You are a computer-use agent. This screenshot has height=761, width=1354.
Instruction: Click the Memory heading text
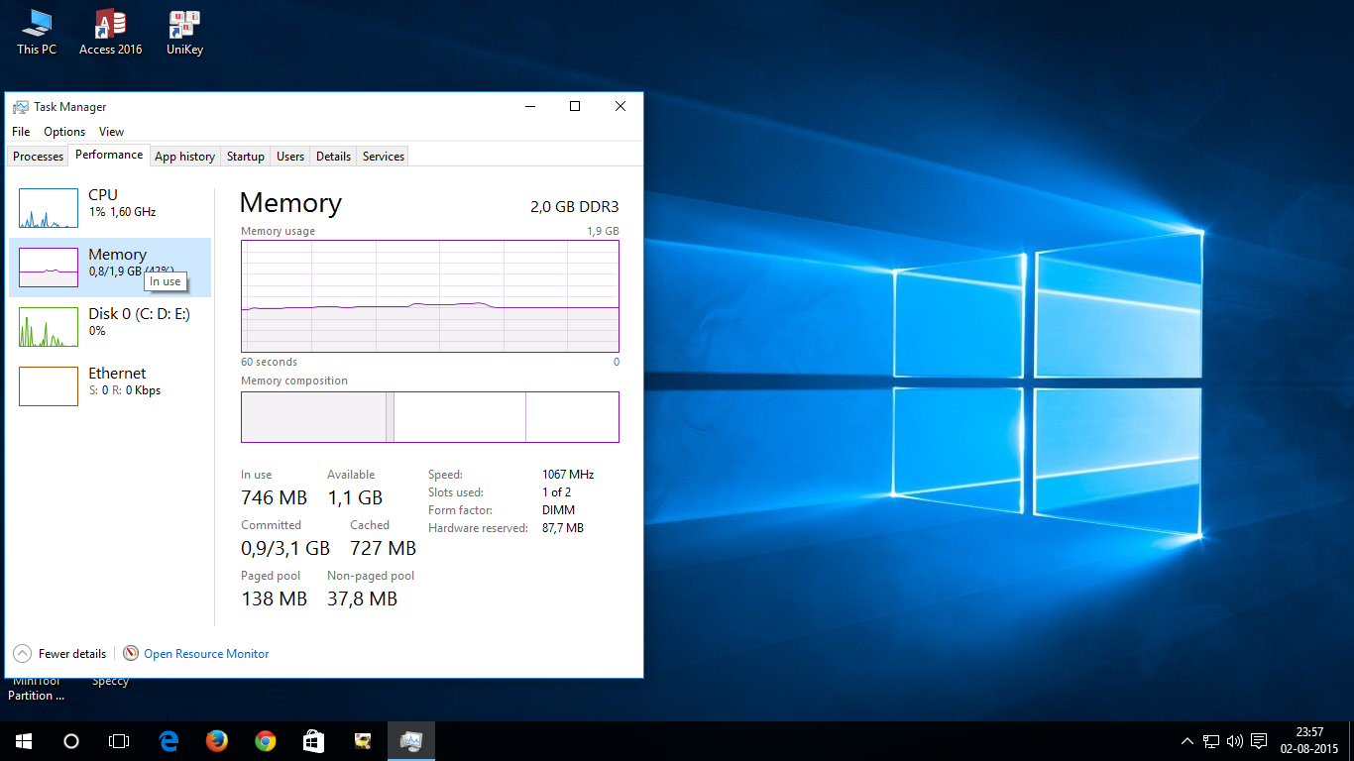pos(290,203)
